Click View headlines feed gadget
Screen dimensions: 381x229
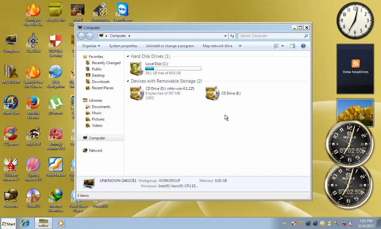355,69
